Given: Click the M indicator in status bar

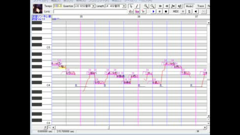Looking at the screenshot, I should coord(198,131).
